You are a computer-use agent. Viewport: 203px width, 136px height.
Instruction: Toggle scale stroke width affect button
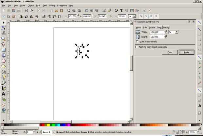141,16
